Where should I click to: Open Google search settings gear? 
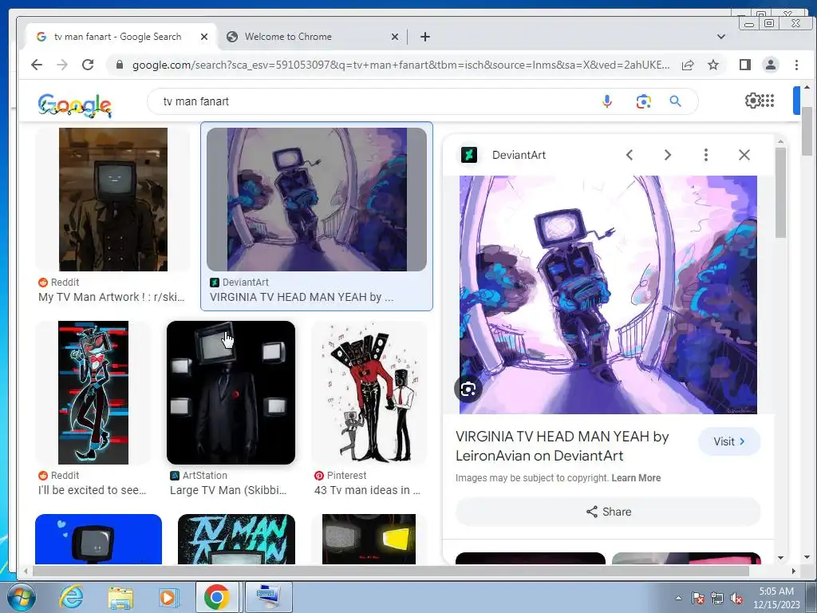tap(752, 100)
